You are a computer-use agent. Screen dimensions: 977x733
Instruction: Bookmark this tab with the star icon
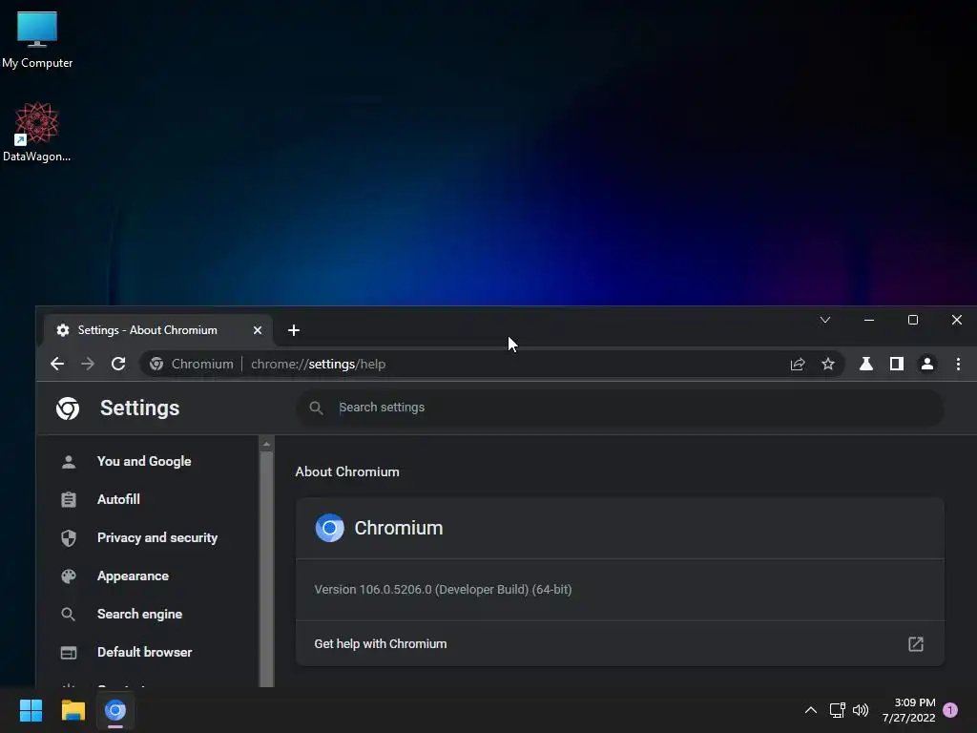coord(827,364)
